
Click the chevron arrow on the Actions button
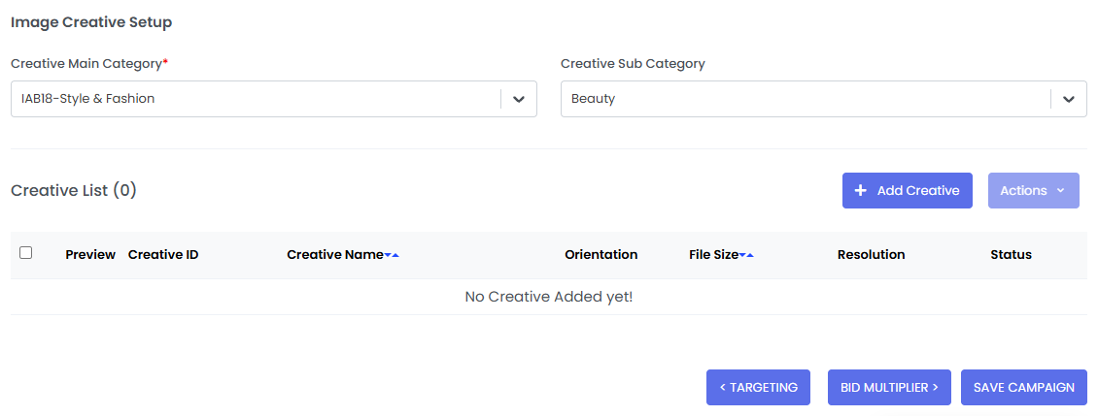pos(1060,191)
